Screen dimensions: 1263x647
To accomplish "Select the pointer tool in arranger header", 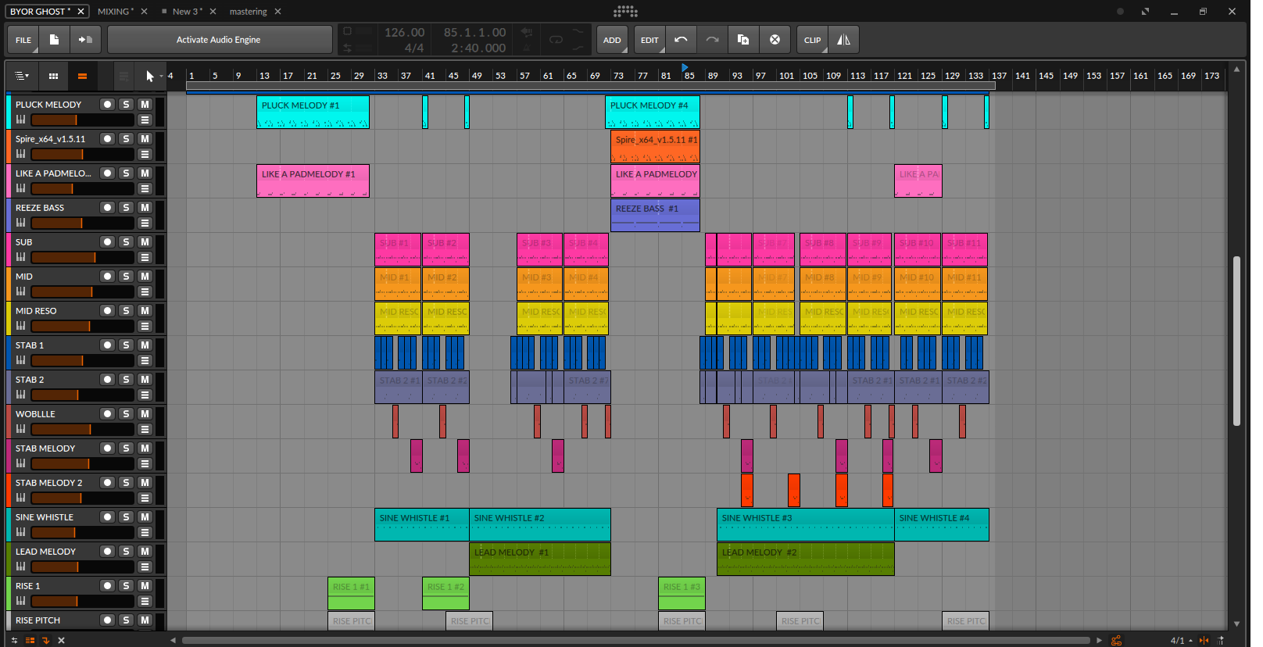I will click(x=149, y=76).
